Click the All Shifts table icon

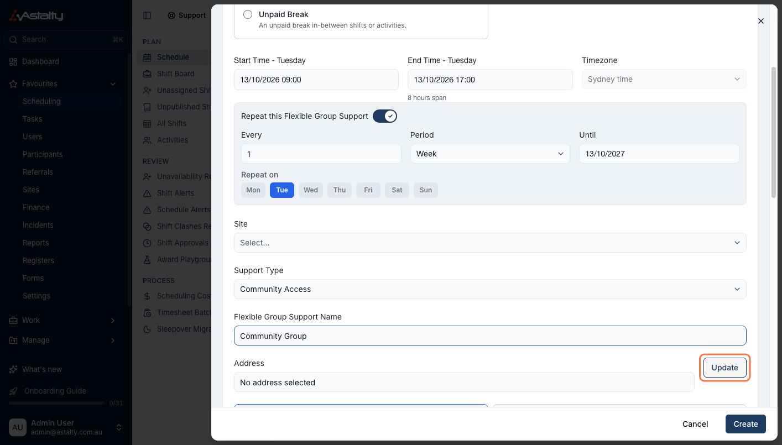[x=147, y=123]
